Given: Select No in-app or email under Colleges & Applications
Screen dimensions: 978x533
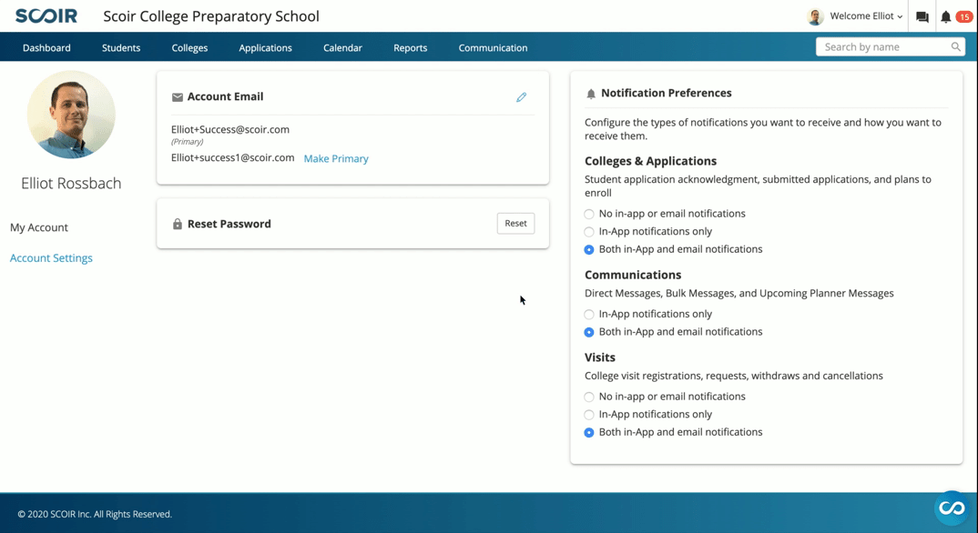Looking at the screenshot, I should click(x=589, y=214).
